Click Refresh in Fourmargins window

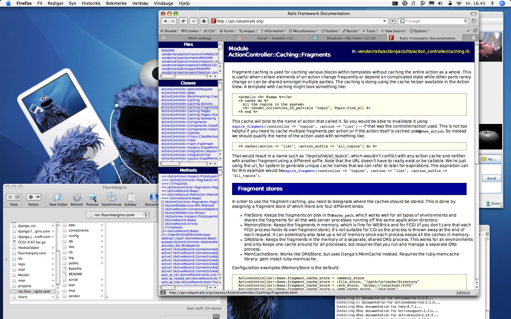pos(77,200)
